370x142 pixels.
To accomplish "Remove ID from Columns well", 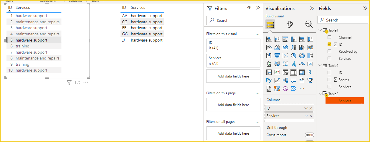I will tap(311, 108).
